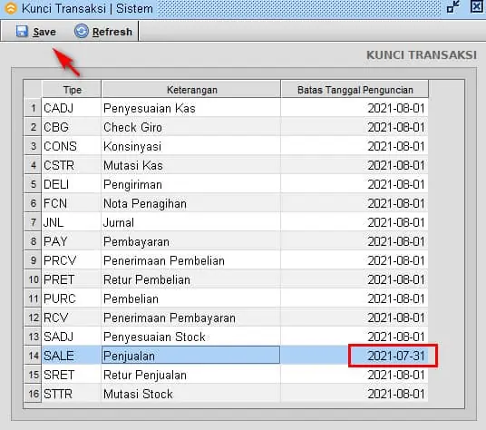Click the Mutasi Kas cell
Screen dimensions: 486x430
191,165
